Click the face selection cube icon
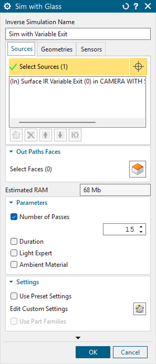 [x=138, y=169]
